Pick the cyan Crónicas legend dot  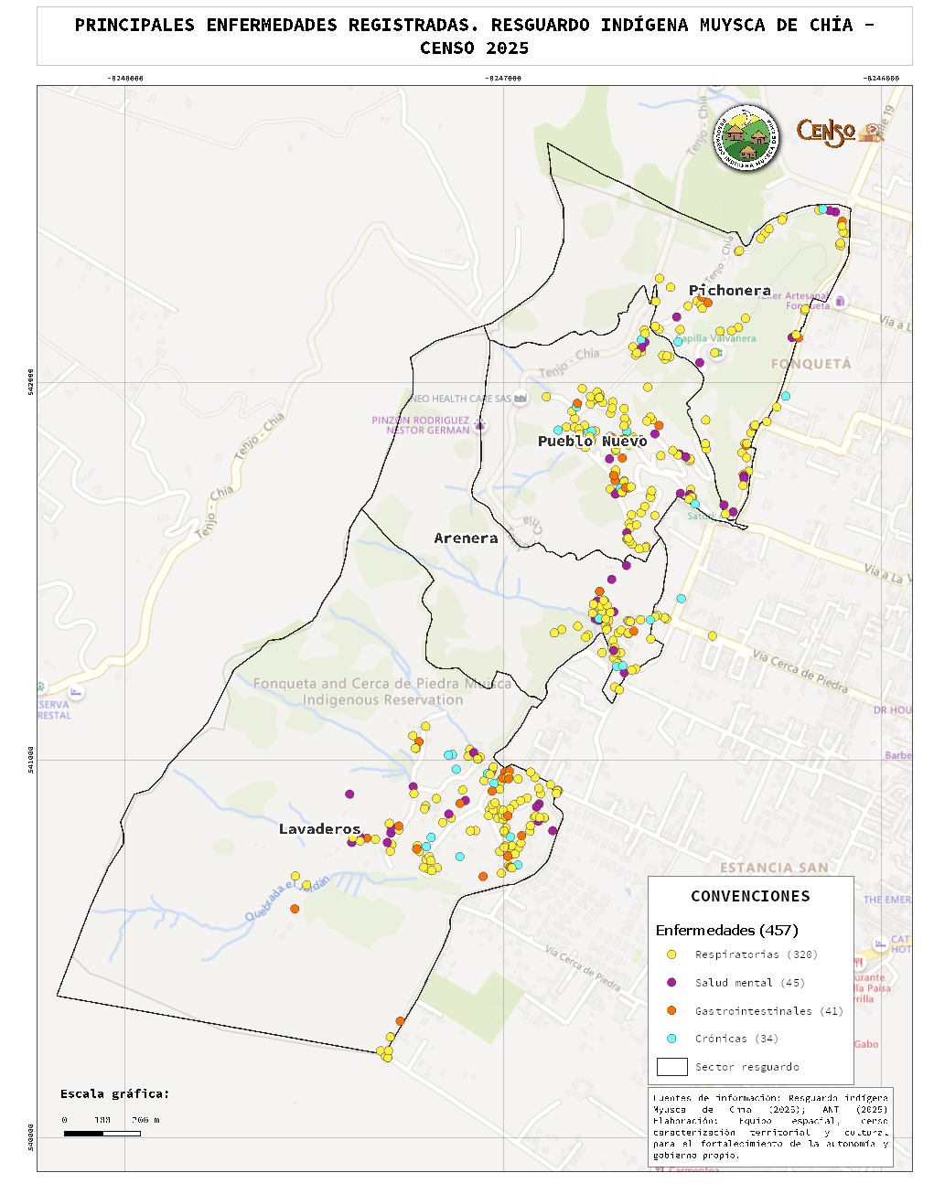tap(671, 1039)
